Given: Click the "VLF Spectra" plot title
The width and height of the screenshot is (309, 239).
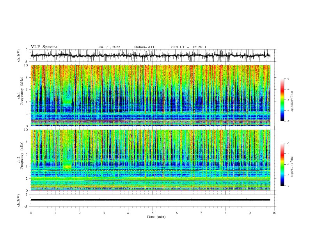Looking at the screenshot, I should point(44,47).
